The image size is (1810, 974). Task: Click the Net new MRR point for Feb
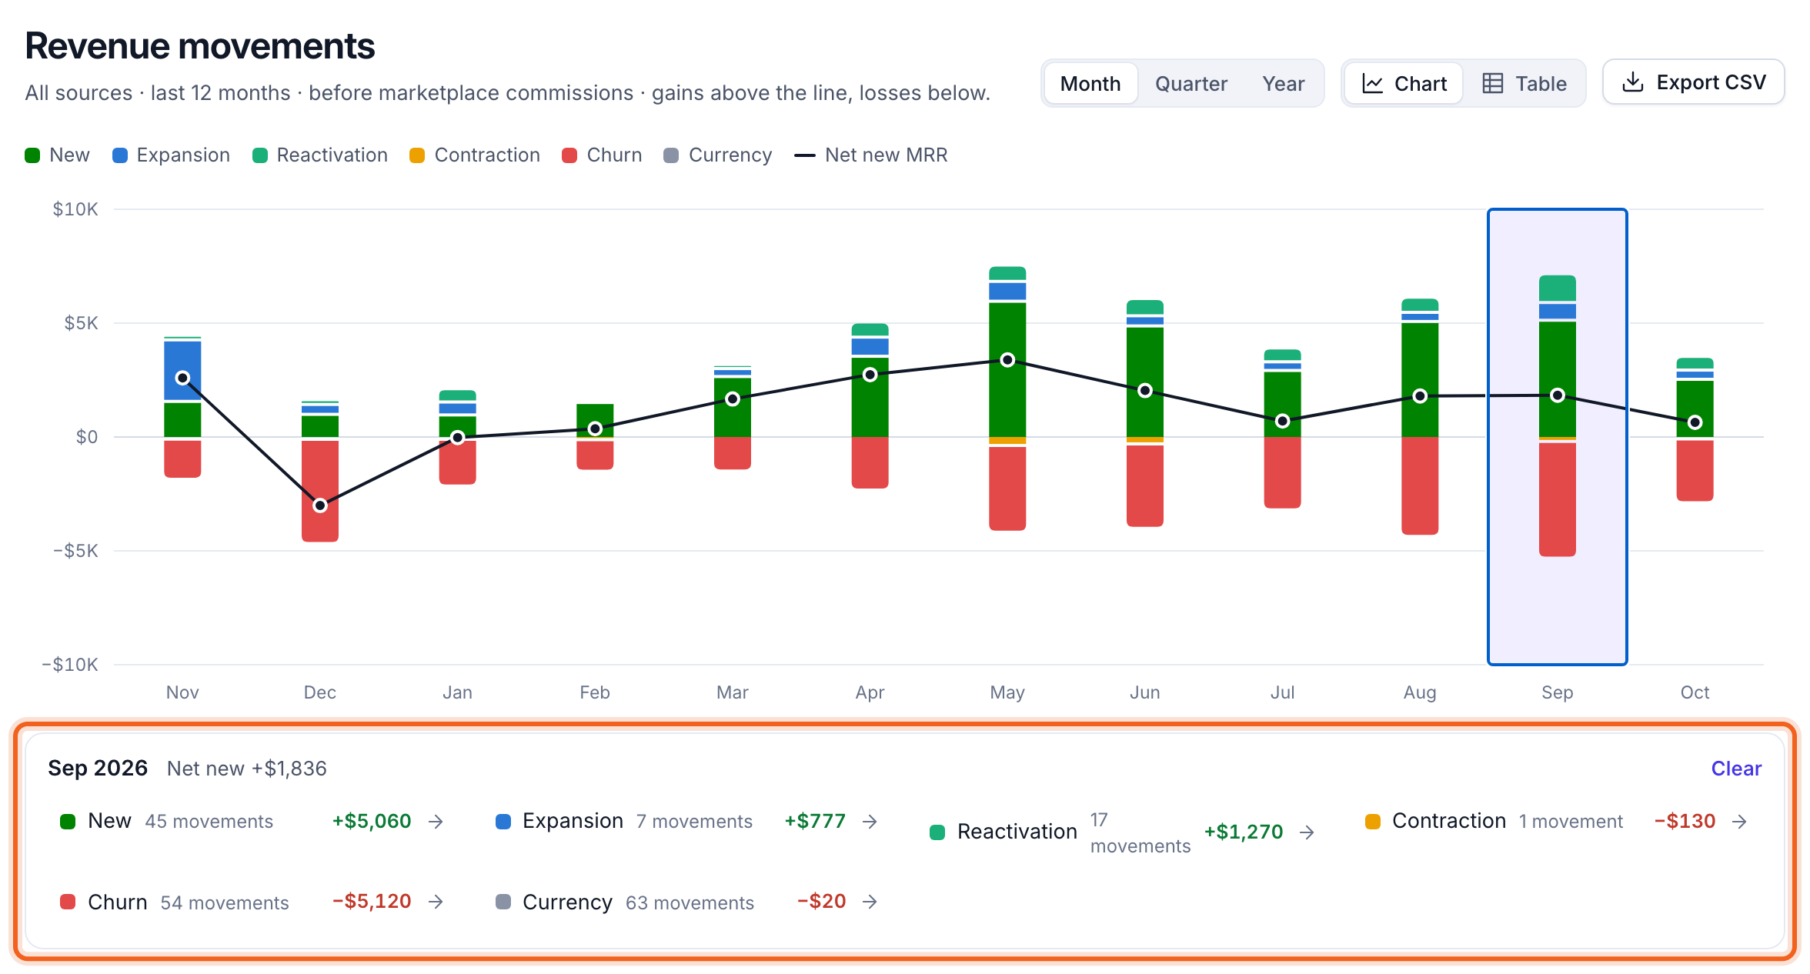tap(595, 429)
